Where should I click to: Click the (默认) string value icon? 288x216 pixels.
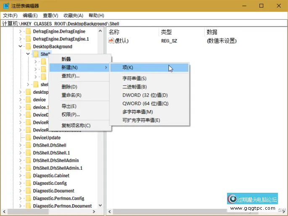pyautogui.click(x=111, y=41)
